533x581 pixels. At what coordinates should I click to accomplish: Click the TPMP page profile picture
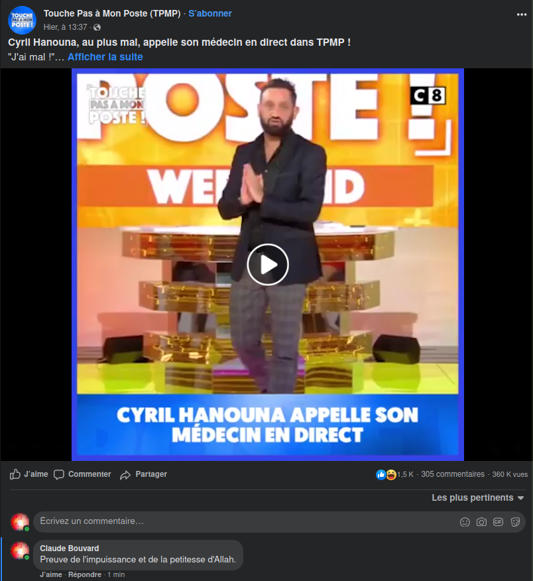[x=23, y=20]
